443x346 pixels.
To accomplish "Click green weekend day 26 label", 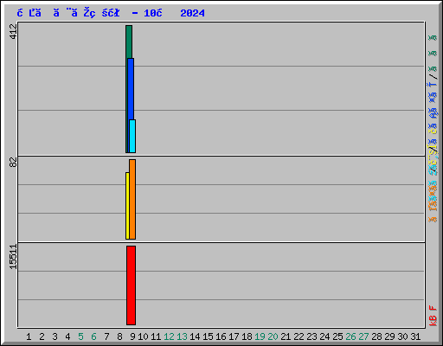I will pyautogui.click(x=350, y=336).
